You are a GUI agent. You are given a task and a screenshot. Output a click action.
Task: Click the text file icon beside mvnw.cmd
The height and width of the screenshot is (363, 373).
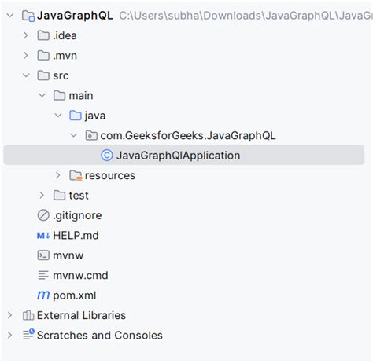[x=43, y=275]
